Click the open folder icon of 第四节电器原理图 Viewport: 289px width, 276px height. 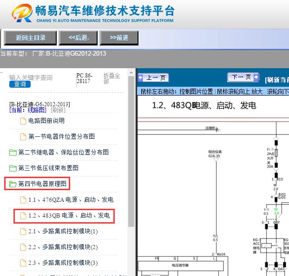pos(13,184)
